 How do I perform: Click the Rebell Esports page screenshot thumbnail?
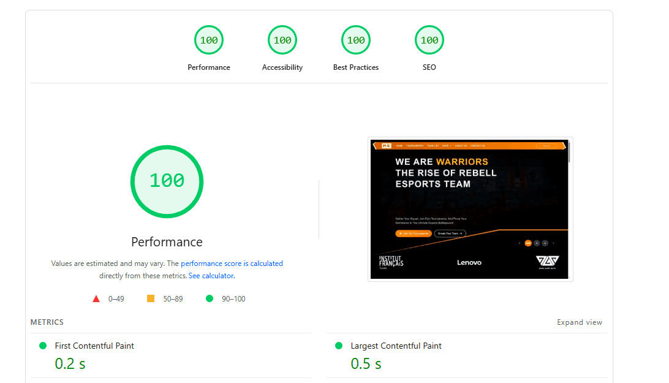click(x=470, y=209)
